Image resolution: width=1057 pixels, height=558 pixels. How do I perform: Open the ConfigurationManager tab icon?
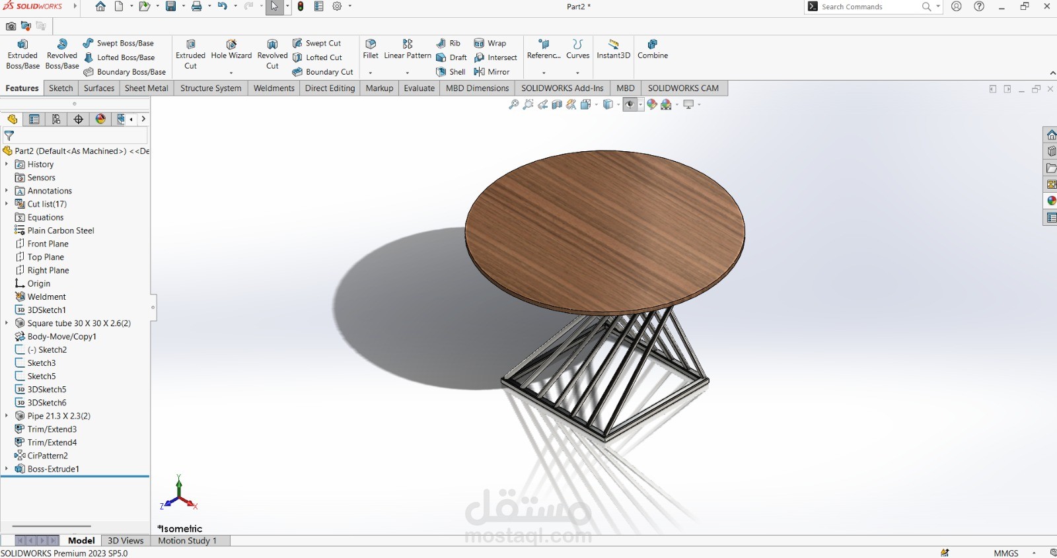click(56, 119)
